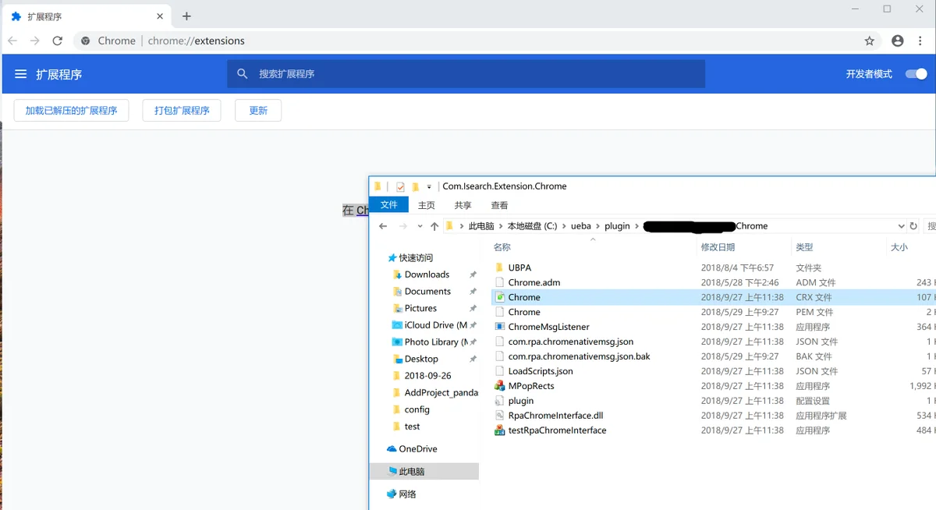936x510 pixels.
Task: Open the Chrome profile avatar menu
Action: pos(898,41)
